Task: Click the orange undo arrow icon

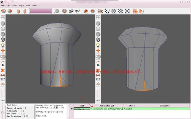Action: tap(18, 11)
